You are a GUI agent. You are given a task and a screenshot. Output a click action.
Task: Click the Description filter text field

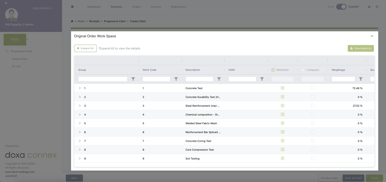point(199,79)
